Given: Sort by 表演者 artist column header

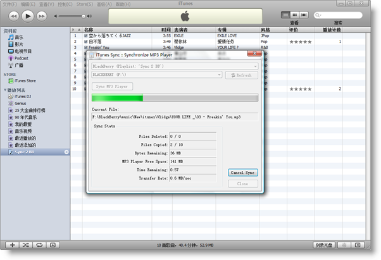Looking at the screenshot, I should pyautogui.click(x=194, y=30).
